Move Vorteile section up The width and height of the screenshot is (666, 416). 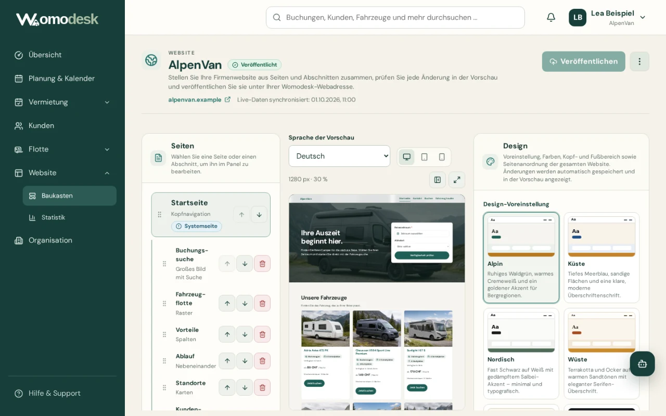coord(227,334)
